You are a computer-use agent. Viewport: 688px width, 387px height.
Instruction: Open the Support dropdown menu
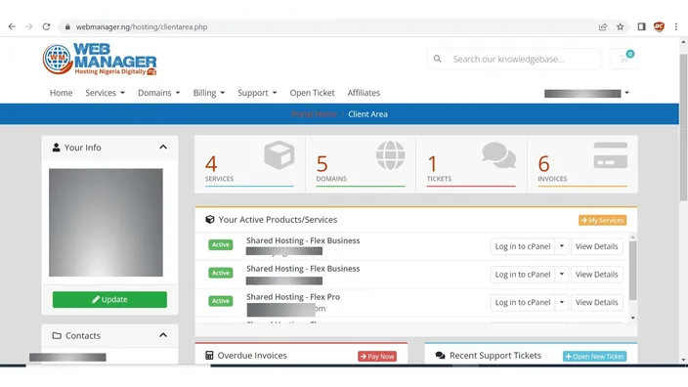click(x=257, y=93)
